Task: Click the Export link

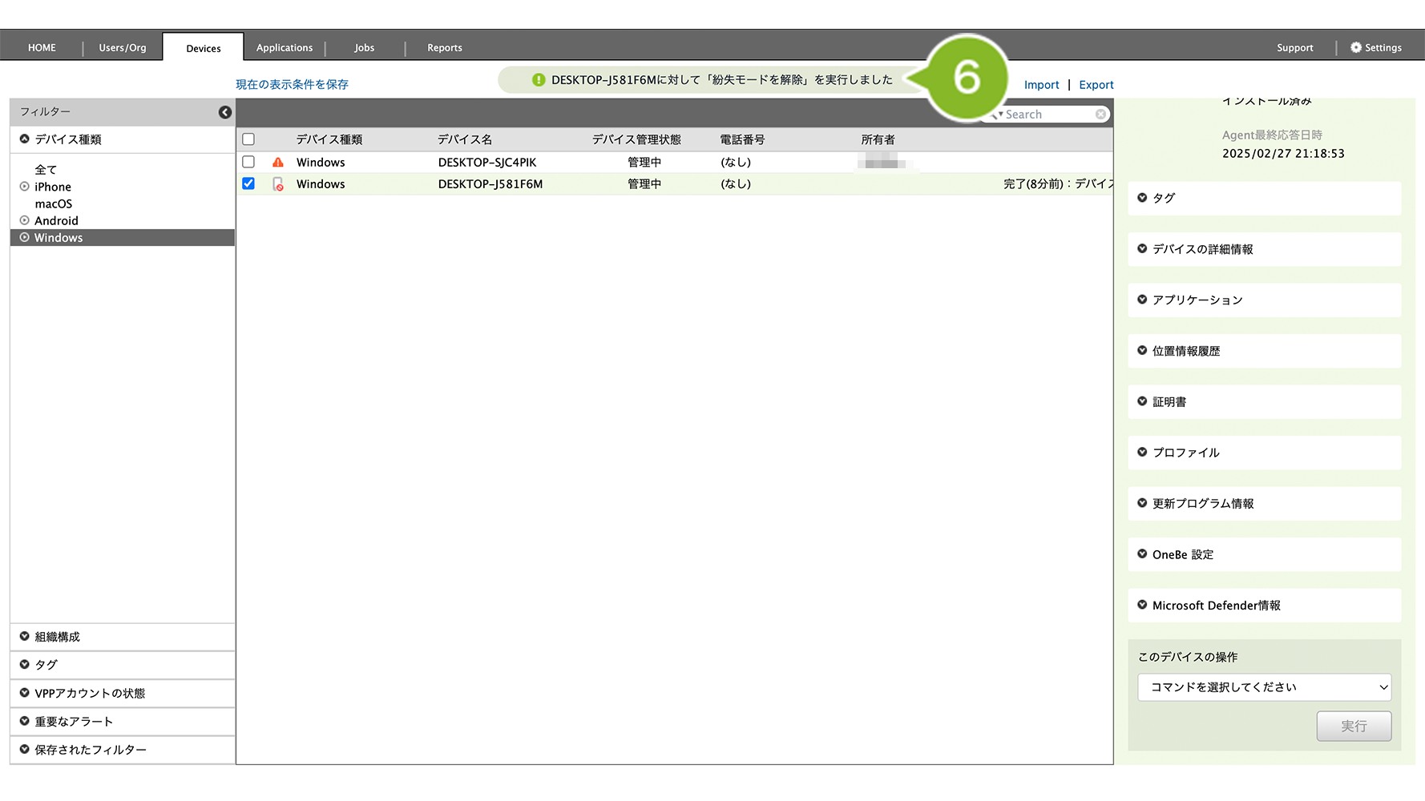Action: (x=1096, y=85)
